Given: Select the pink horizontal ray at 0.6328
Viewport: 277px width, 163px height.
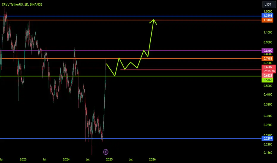Looking at the screenshot, I should click(191, 70).
